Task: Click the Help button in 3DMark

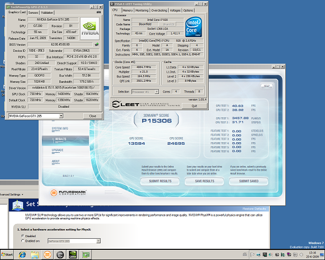Action: click(x=267, y=86)
